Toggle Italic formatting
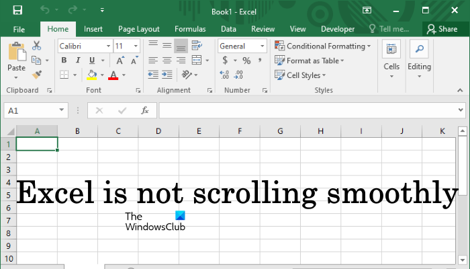The image size is (470, 269). pyautogui.click(x=79, y=61)
